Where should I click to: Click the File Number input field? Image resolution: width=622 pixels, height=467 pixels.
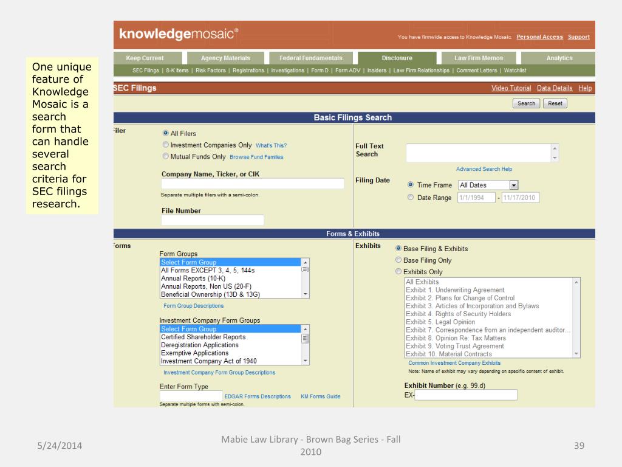pos(213,220)
